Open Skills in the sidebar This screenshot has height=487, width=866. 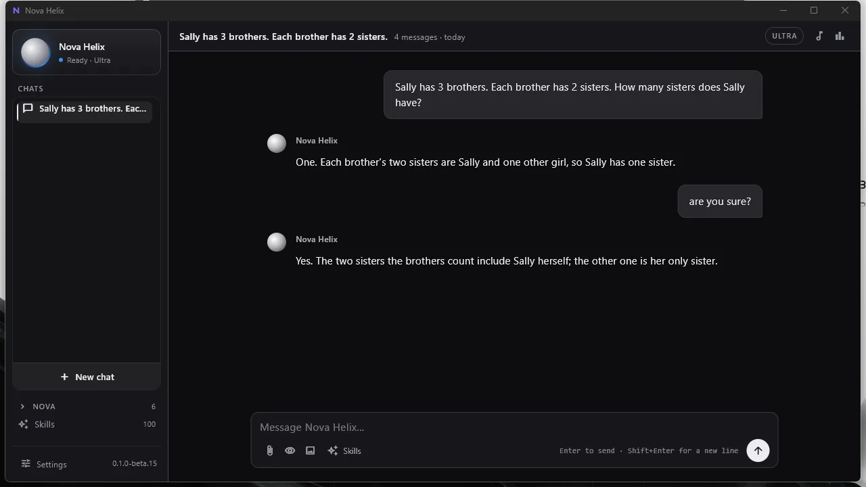click(87, 424)
